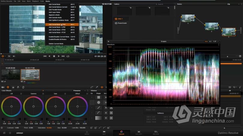This screenshot has width=243, height=136.
Task: Adjust the node graph zoom slider
Action: pos(227,56)
